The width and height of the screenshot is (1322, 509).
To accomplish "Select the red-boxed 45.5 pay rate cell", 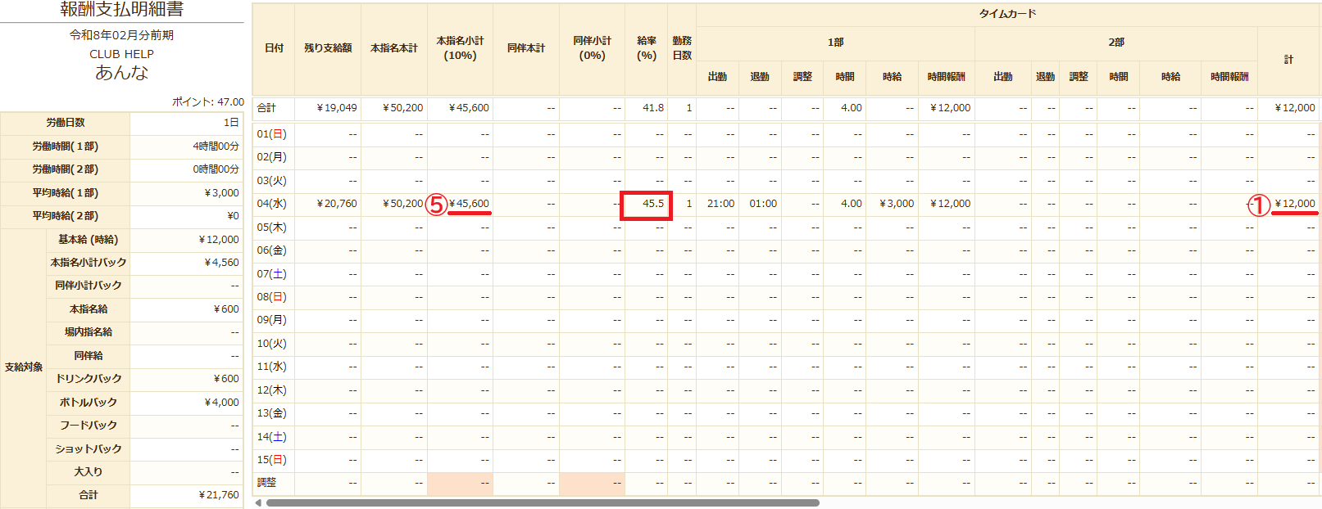I will [647, 204].
